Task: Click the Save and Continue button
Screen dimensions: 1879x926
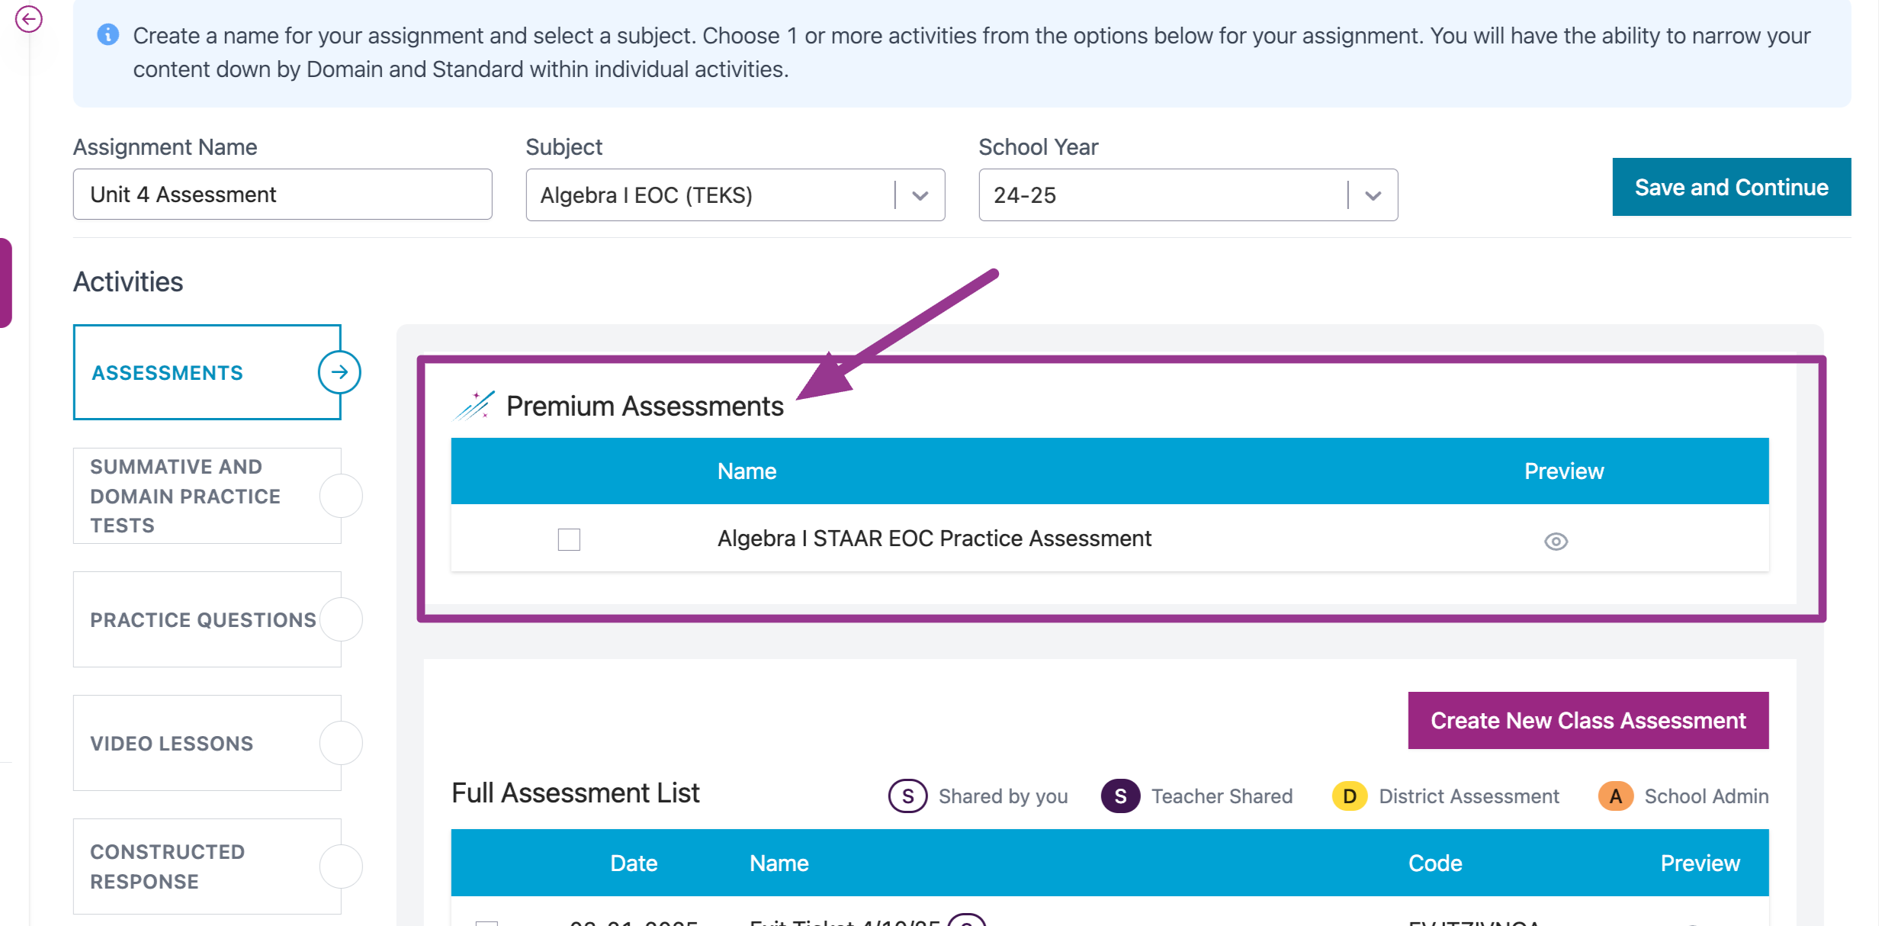Action: coord(1731,187)
